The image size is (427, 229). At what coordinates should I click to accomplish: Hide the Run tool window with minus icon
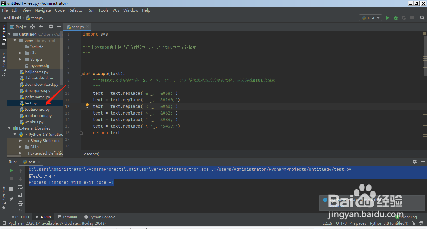coord(423,162)
